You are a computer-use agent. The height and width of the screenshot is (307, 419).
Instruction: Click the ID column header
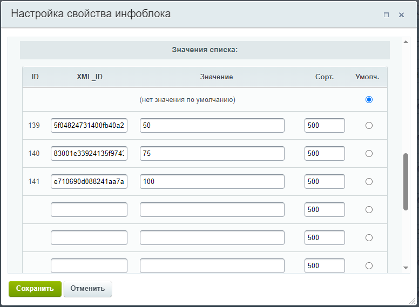coord(35,77)
